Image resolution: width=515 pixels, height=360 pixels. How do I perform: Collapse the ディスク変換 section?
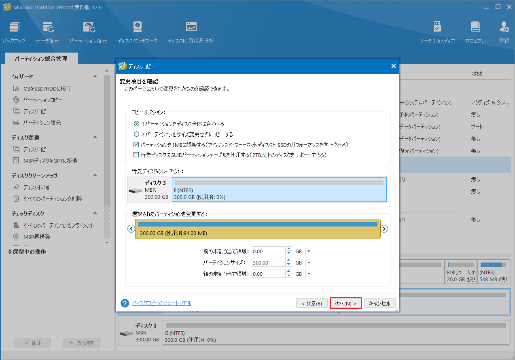click(x=95, y=138)
